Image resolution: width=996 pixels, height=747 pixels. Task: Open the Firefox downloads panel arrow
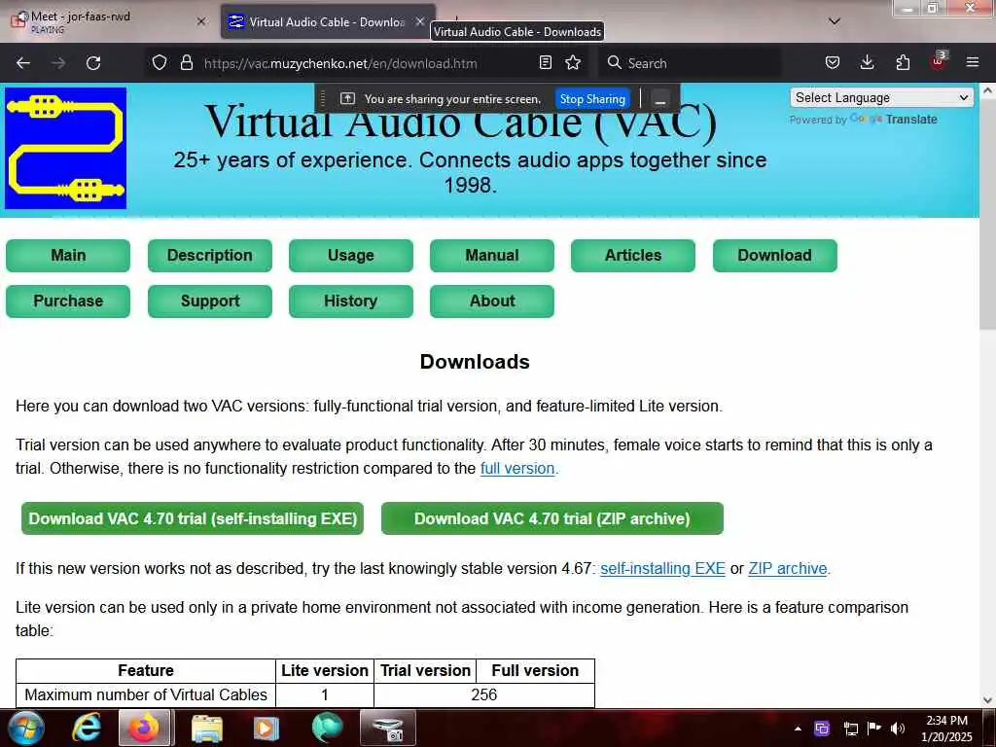click(x=867, y=62)
